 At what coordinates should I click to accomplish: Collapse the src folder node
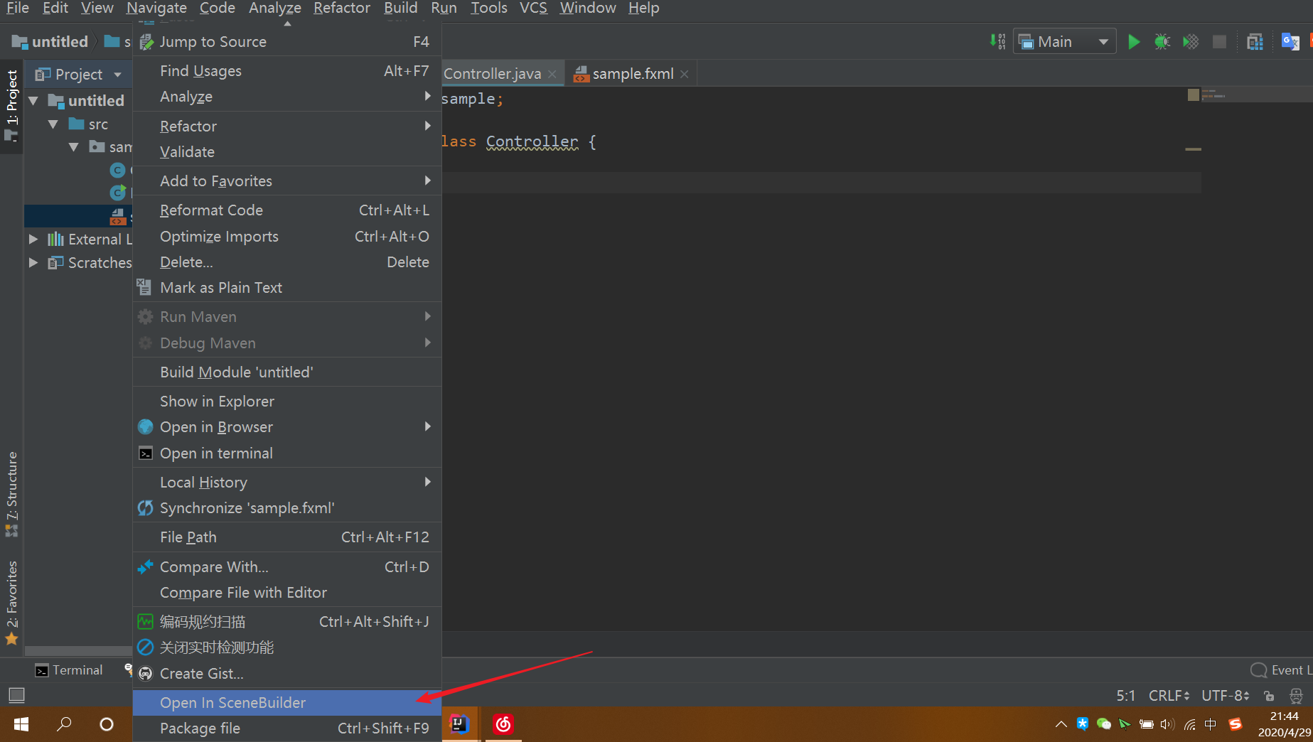[x=53, y=124]
